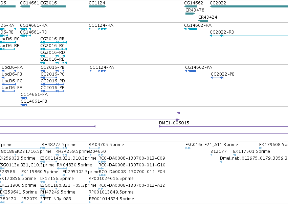Click EST RP001024616.5prime

point(111,179)
